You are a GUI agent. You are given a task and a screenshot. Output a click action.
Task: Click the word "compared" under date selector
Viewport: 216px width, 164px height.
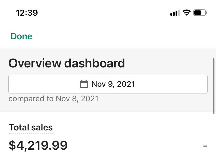tap(26, 99)
